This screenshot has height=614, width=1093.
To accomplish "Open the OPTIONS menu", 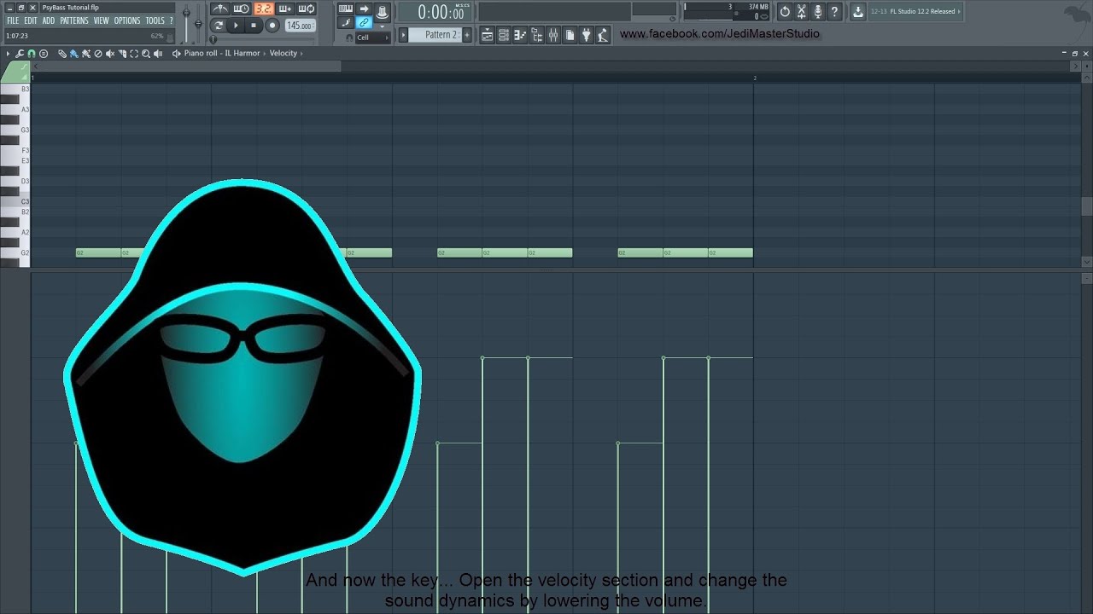I will (127, 20).
